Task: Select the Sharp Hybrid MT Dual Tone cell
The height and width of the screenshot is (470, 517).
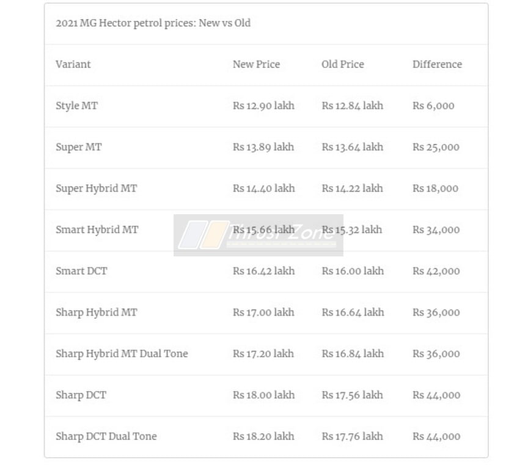Action: point(122,353)
